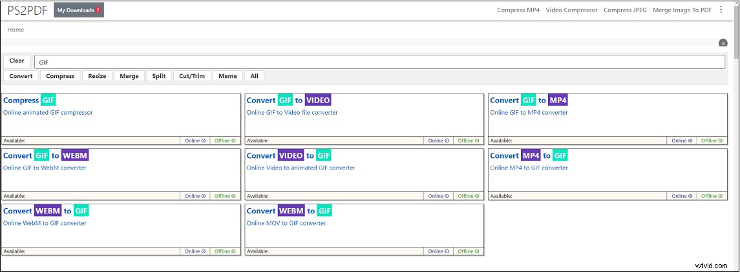740x272 pixels.
Task: Open Online MOV to GIF converter
Action: click(286, 223)
